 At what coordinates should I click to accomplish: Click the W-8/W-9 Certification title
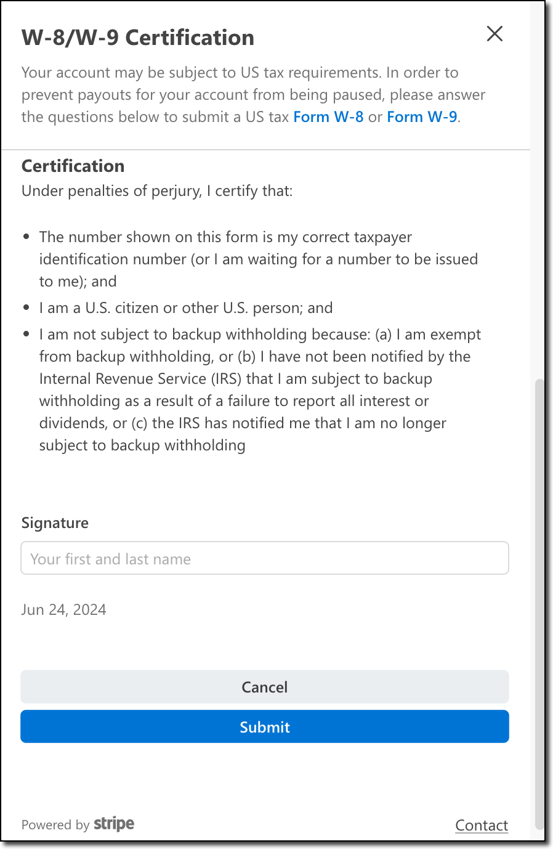138,37
